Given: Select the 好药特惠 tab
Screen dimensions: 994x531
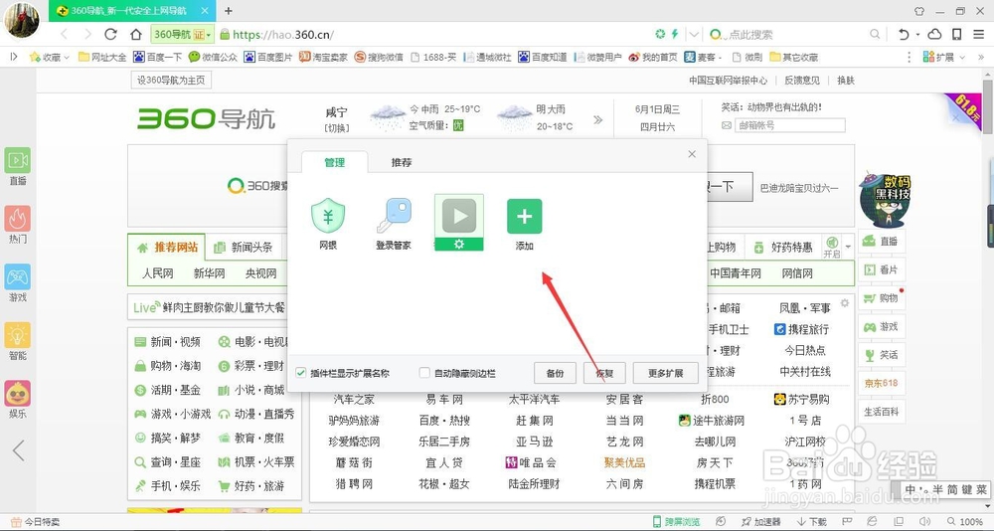Looking at the screenshot, I should coord(783,247).
